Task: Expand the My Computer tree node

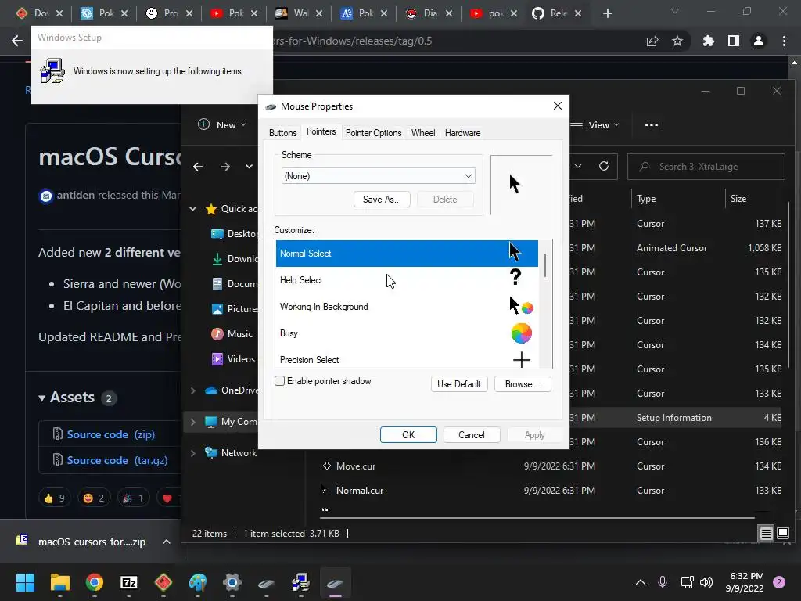Action: coord(193,422)
